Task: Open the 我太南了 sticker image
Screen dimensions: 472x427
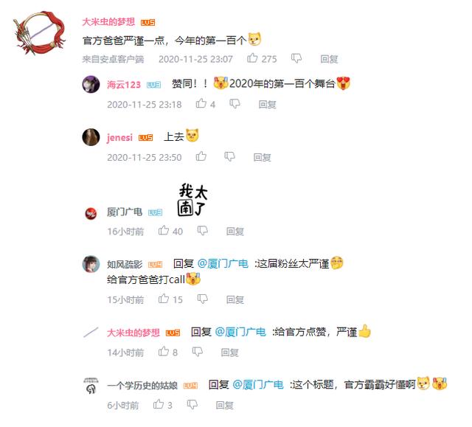Action: 192,200
